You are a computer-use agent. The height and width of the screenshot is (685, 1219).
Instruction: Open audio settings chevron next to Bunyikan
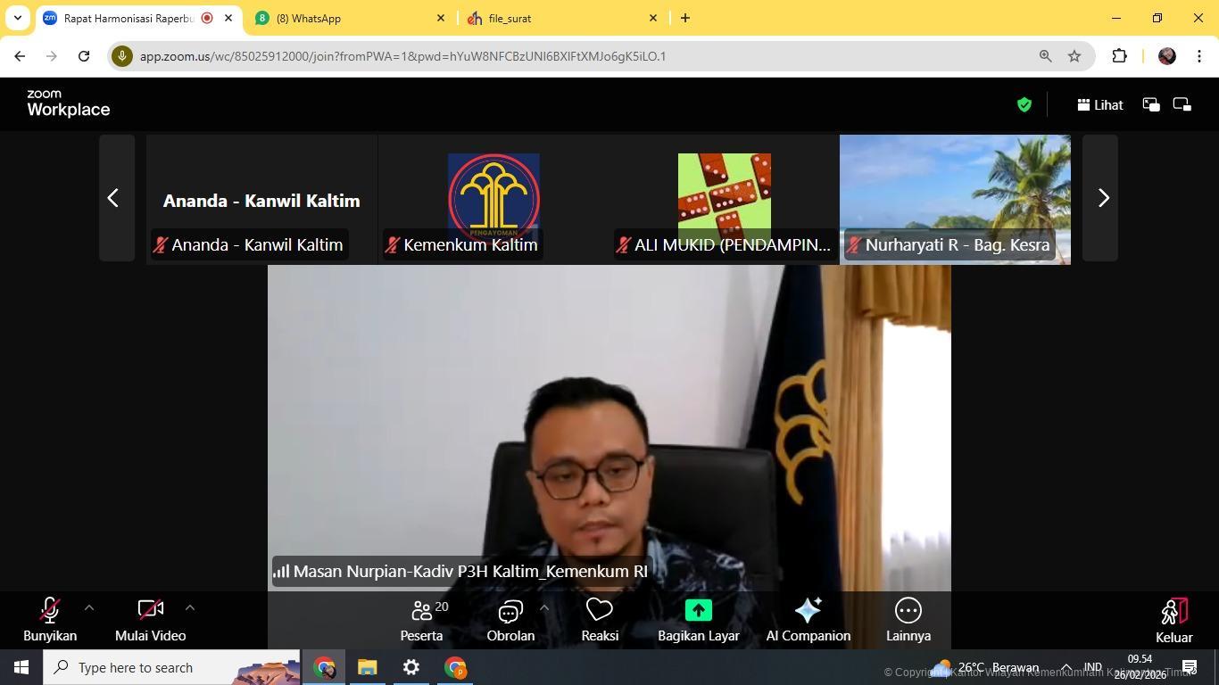tap(88, 607)
